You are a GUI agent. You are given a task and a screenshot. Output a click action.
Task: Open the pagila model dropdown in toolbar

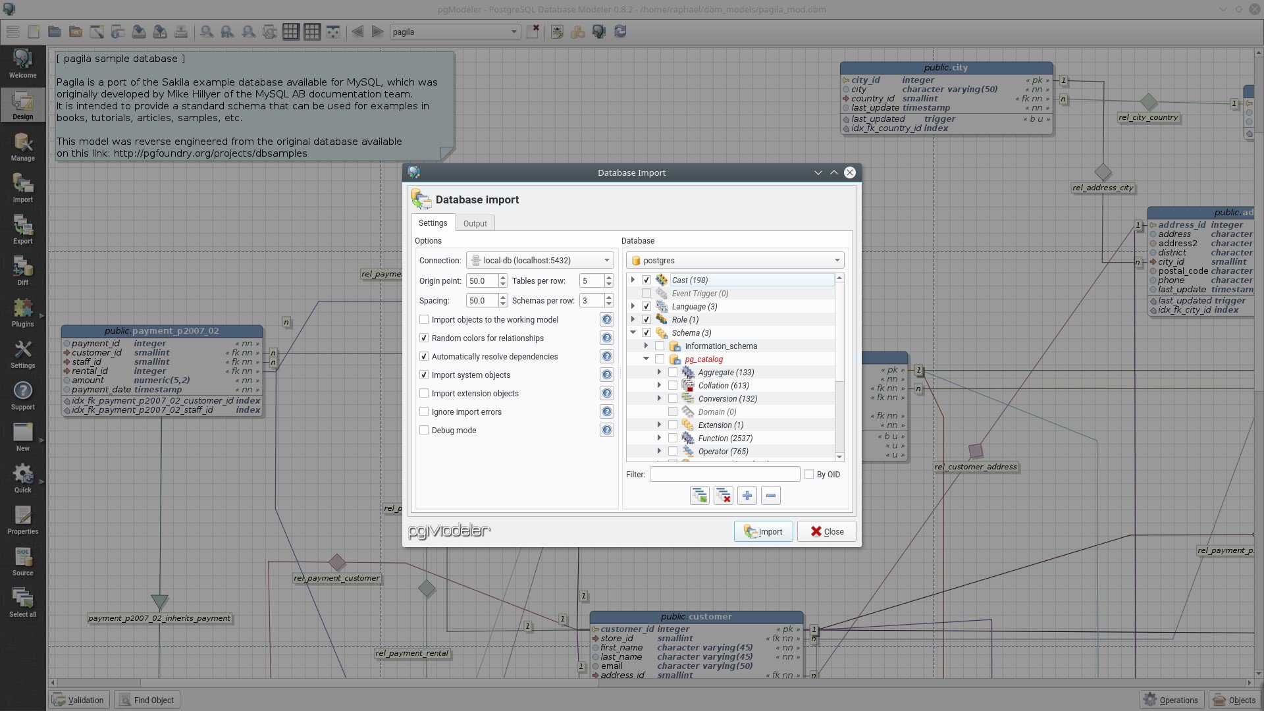(x=455, y=32)
